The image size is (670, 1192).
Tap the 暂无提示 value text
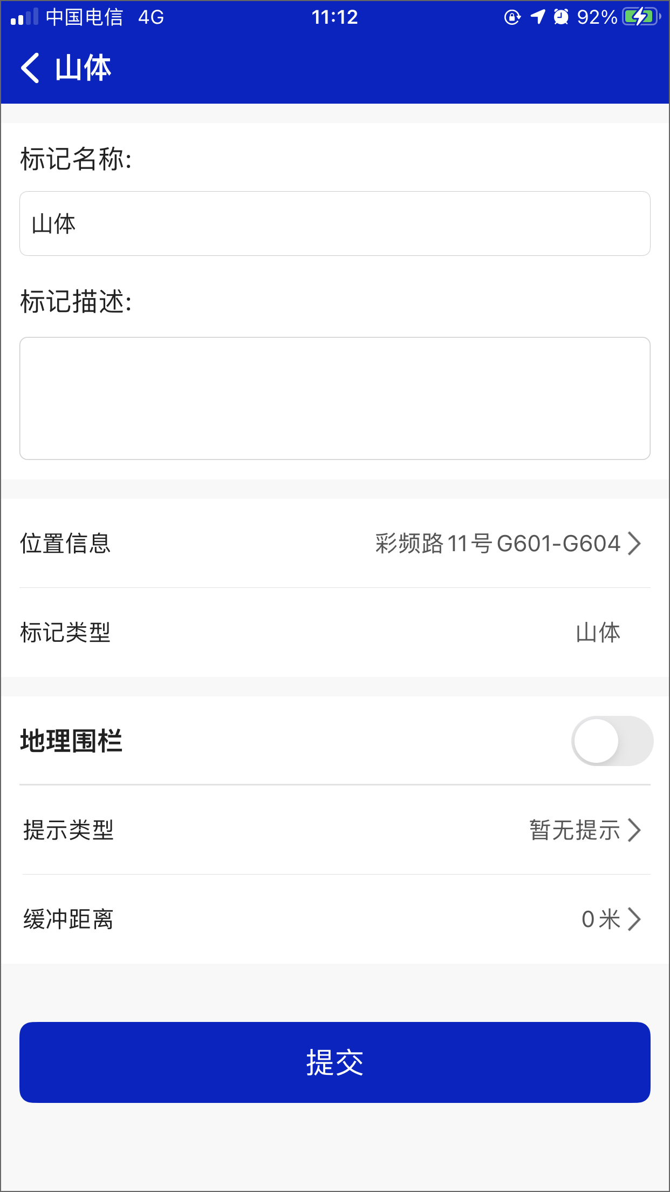click(x=575, y=830)
